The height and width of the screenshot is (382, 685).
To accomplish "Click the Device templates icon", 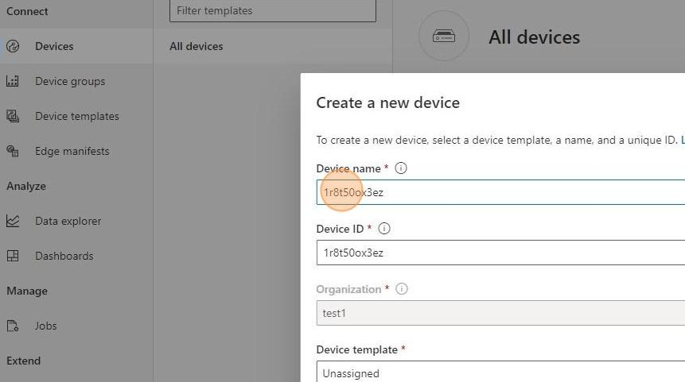I will pos(13,116).
